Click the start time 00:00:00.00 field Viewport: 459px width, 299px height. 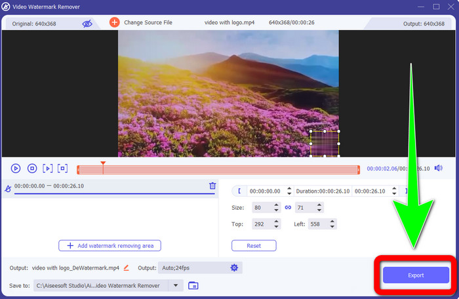tap(265, 191)
